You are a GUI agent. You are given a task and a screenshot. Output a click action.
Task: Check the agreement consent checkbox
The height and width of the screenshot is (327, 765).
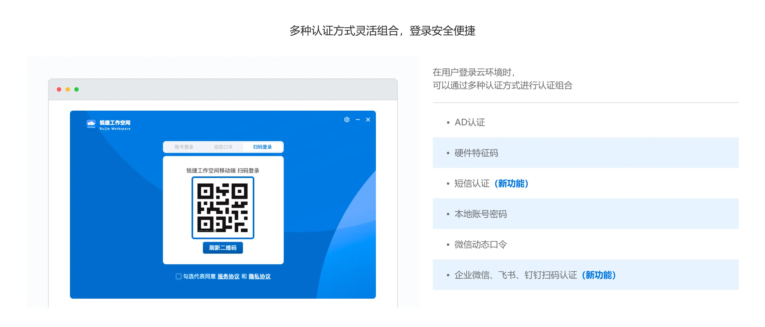(178, 276)
